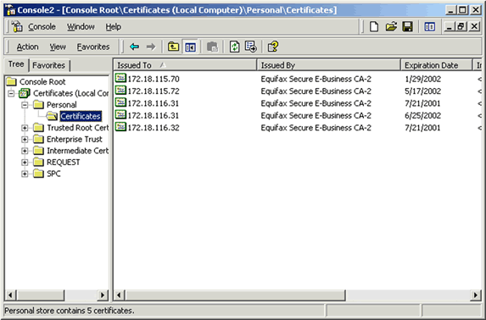The width and height of the screenshot is (486, 320).
Task: Click the Open console folder icon
Action: click(391, 27)
